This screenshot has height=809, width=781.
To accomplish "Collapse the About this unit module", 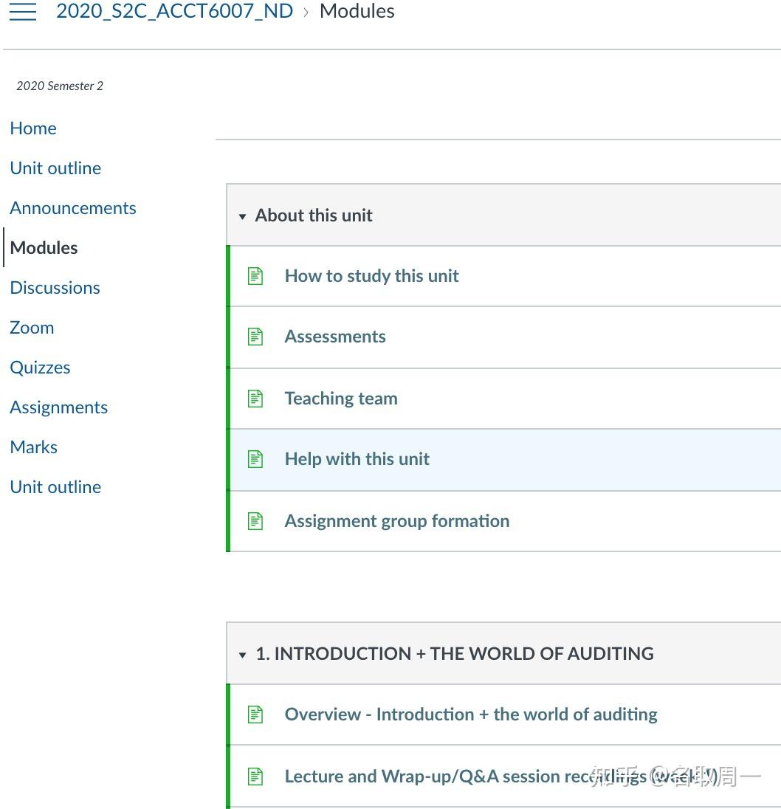I will tap(242, 216).
